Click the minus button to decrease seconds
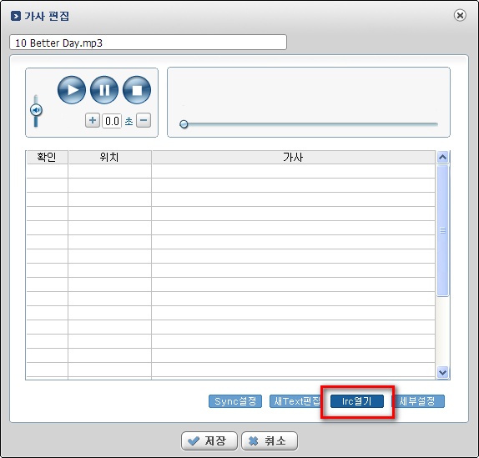 click(144, 121)
